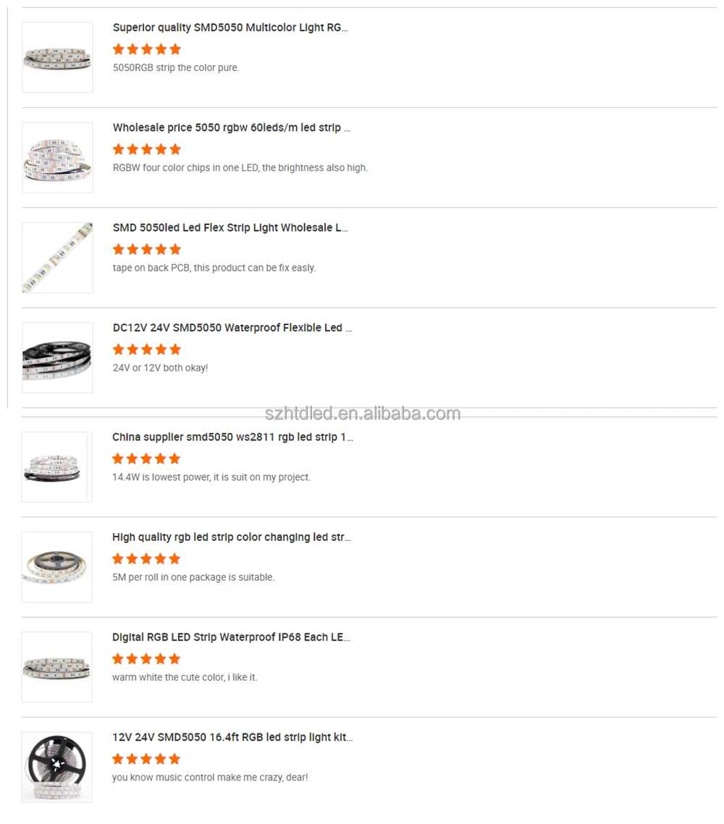Image resolution: width=724 pixels, height=824 pixels.
Task: Select the DC12V 24V Waterproof Flexible thumbnail
Action: 57,357
